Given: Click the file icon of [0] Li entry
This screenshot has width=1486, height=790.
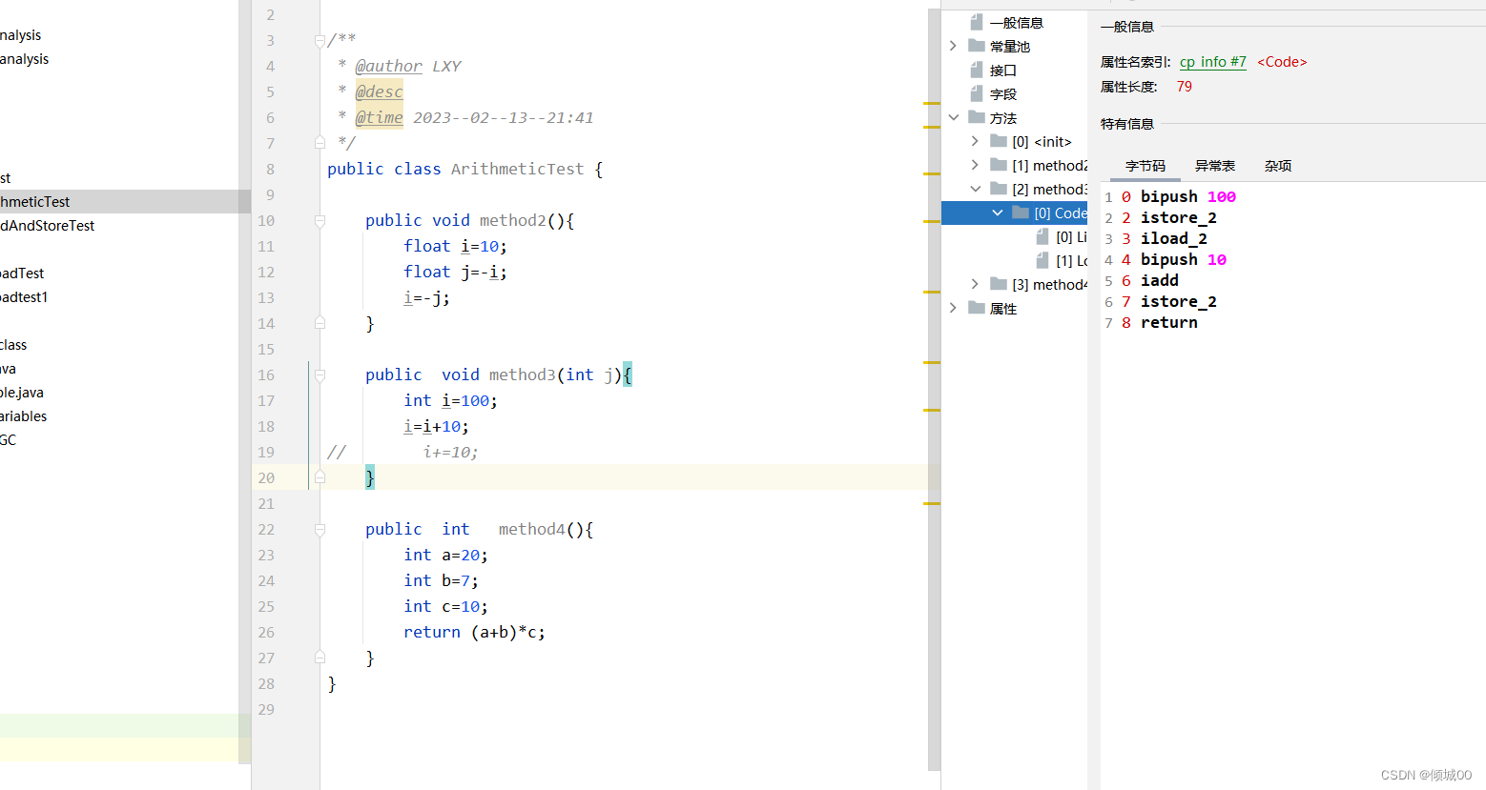Looking at the screenshot, I should 1042,236.
